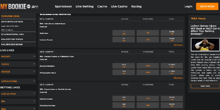
Task: Expand the Hockey live lines
Action: [x=18, y=57]
